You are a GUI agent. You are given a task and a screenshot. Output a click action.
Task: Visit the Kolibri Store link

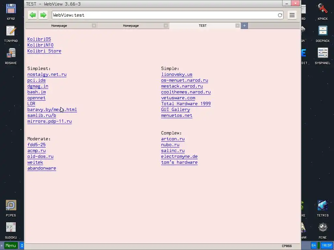pos(44,51)
